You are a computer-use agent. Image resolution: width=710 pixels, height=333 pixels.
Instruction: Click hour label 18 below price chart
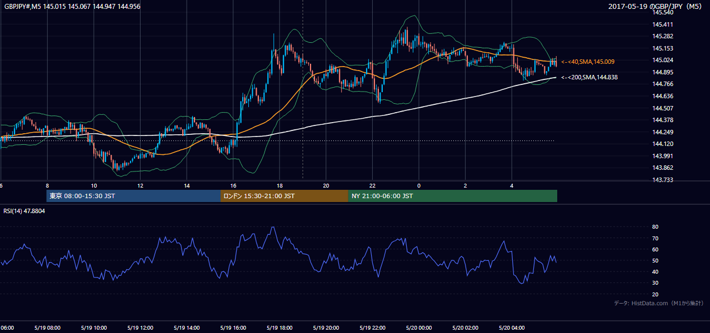[280, 186]
